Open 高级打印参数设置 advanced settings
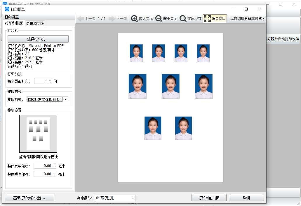301x206 pixels. (29, 198)
